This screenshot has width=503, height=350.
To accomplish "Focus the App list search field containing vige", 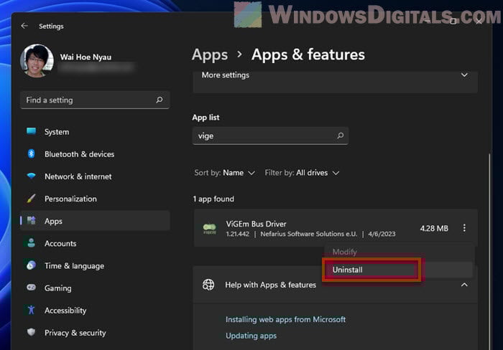I will pyautogui.click(x=270, y=136).
